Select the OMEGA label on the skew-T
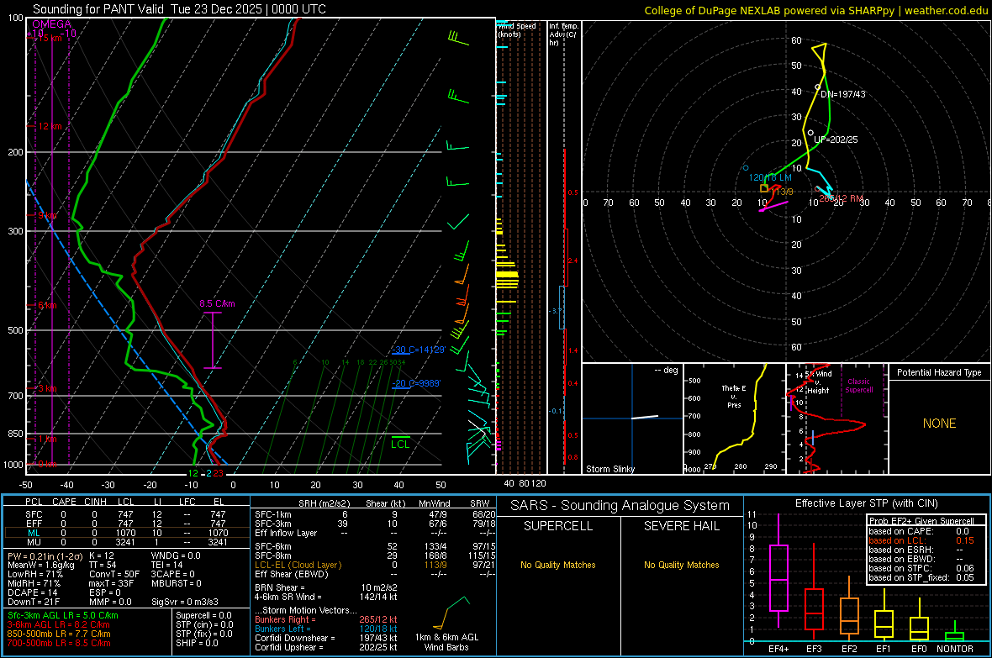The height and width of the screenshot is (658, 992). point(52,24)
